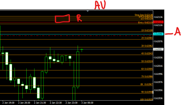Click the 2 Jan 20:30 time label
Screen dimensions: 181x105
tap(24, 103)
